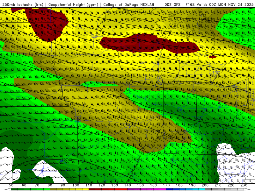Image resolution: width=255 pixels, height=191 pixels.
Task: Click the 'Geopotential Height (gpm)' header text
Action: [x=73, y=4]
